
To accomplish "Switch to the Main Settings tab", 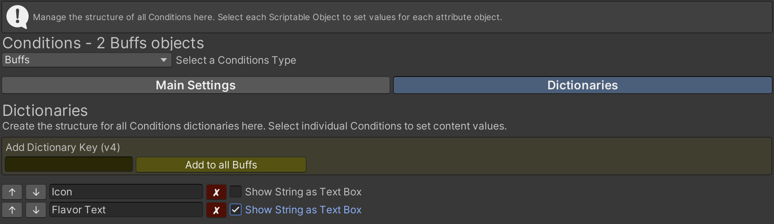I will tap(195, 85).
